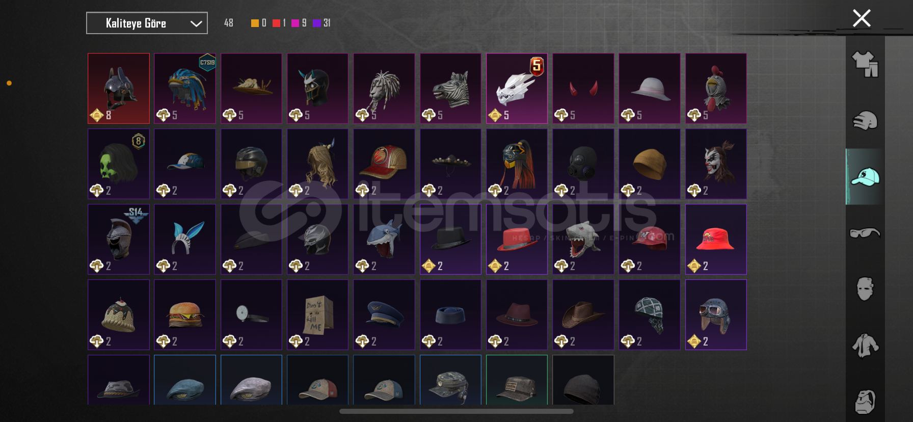Open the glasses category in sidebar
The image size is (913, 422).
pyautogui.click(x=865, y=233)
